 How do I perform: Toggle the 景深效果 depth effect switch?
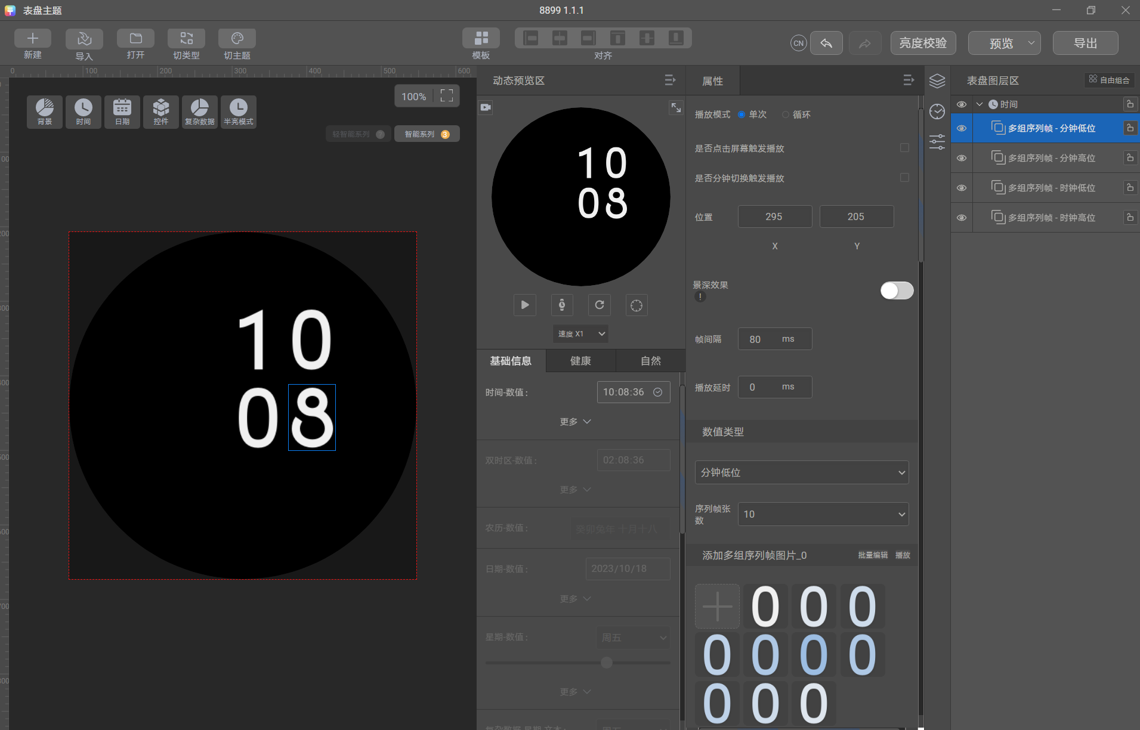pyautogui.click(x=897, y=290)
